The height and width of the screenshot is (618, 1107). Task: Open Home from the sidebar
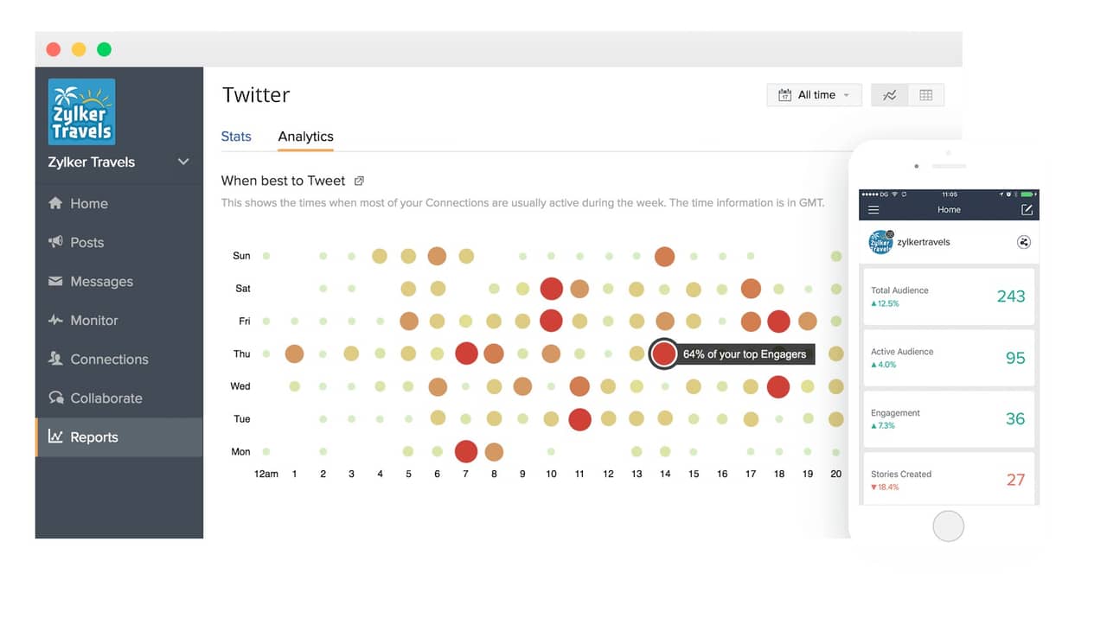(x=86, y=203)
